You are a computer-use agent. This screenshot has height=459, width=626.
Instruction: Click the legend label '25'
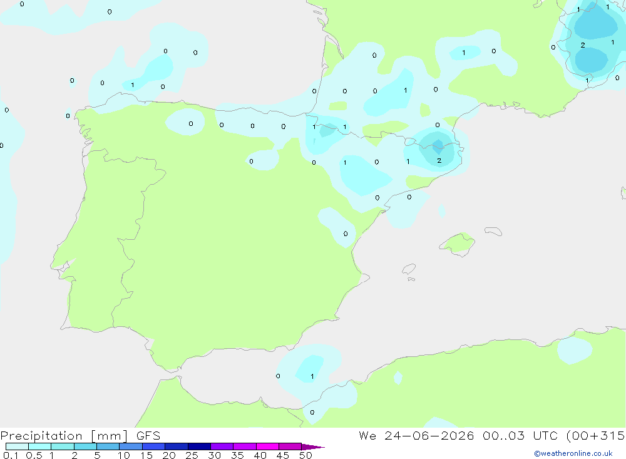(192, 455)
